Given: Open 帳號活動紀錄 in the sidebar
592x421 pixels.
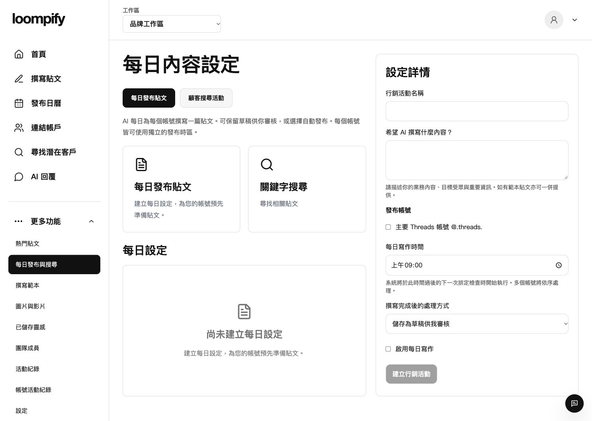Looking at the screenshot, I should pos(33,390).
